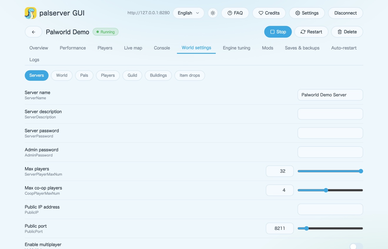The width and height of the screenshot is (388, 249).
Task: Toggle the Enable multiplayer switch
Action: [356, 246]
